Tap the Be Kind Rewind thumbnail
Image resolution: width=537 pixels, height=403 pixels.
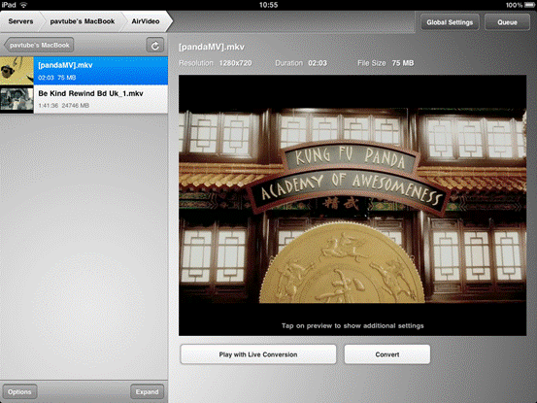[x=17, y=99]
